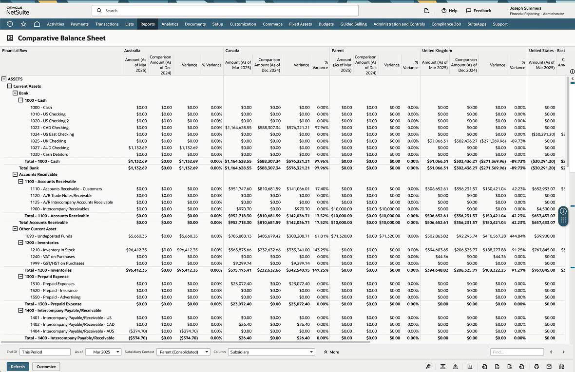Image resolution: width=575 pixels, height=372 pixels.
Task: Open the Column Subsidiary dropdown
Action: tap(271, 352)
